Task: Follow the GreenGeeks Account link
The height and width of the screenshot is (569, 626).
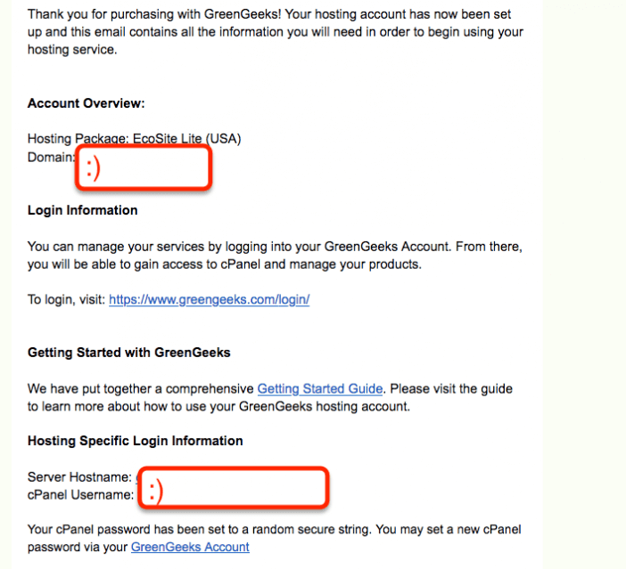Action: pyautogui.click(x=190, y=547)
